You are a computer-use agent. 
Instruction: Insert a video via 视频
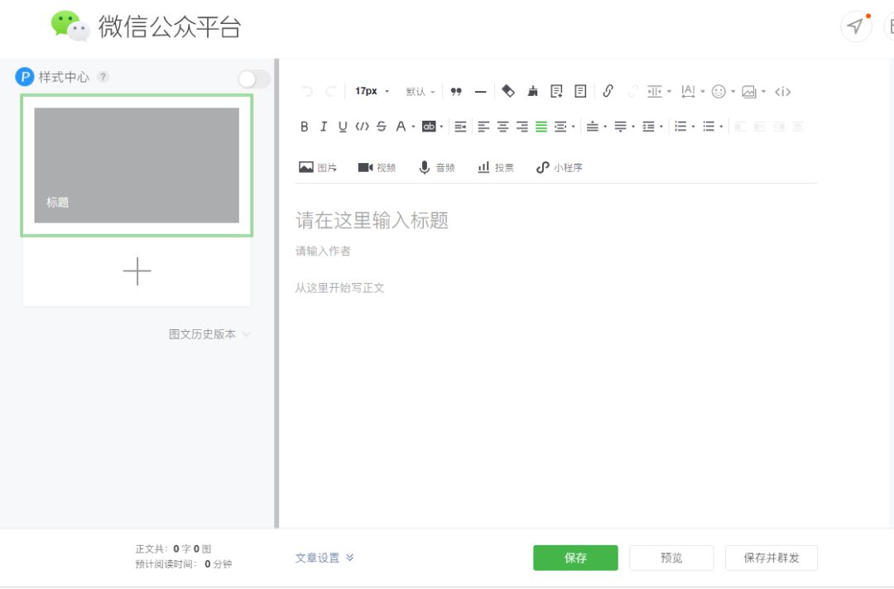coord(377,167)
